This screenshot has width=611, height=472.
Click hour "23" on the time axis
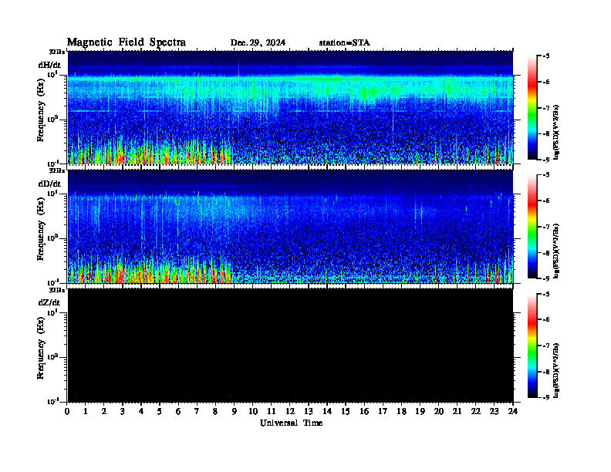coord(494,411)
